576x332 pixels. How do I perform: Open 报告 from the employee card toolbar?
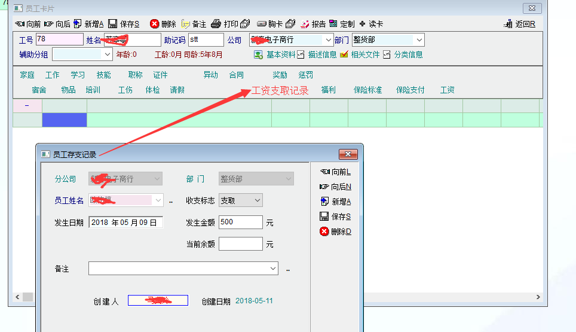(305, 24)
